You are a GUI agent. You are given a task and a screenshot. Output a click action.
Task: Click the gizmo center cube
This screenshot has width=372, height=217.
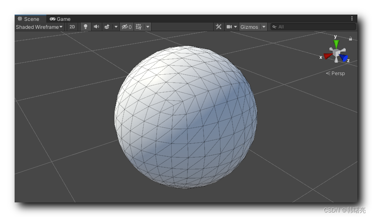click(336, 52)
